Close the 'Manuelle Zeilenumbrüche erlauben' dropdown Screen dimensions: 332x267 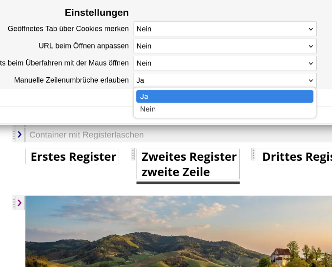(225, 80)
